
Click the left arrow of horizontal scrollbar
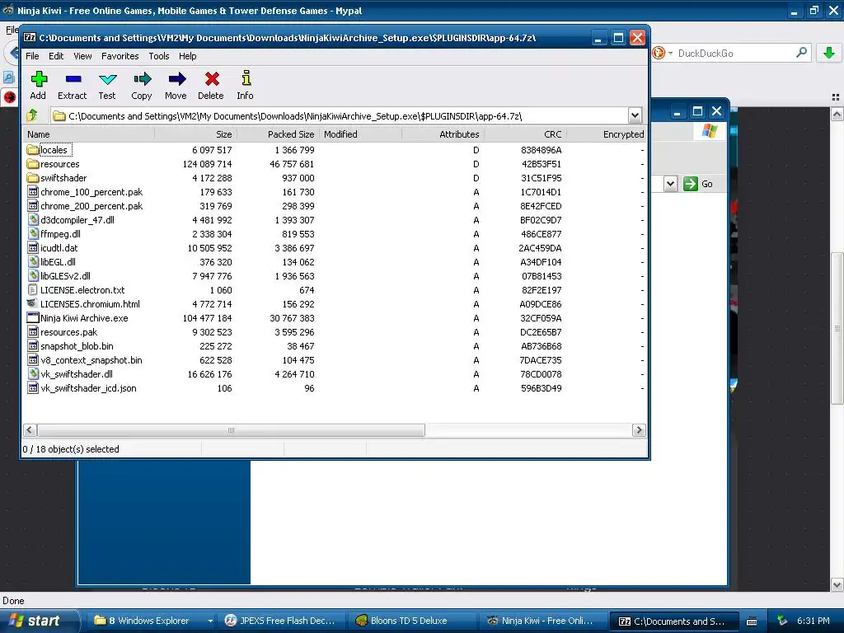(30, 430)
